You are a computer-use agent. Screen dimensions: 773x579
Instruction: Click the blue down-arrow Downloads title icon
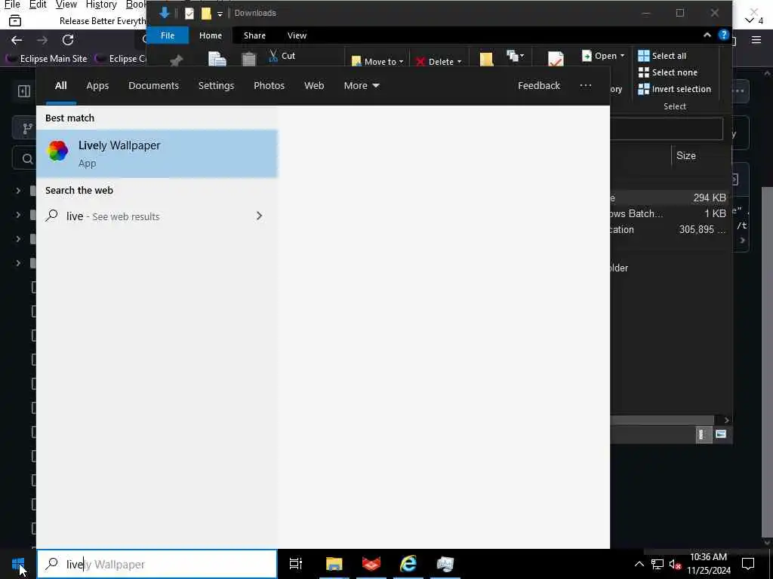pos(164,13)
